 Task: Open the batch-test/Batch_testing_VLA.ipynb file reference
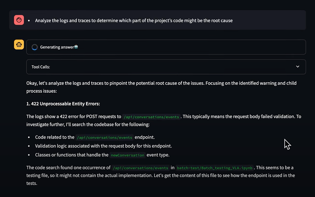click(214, 168)
